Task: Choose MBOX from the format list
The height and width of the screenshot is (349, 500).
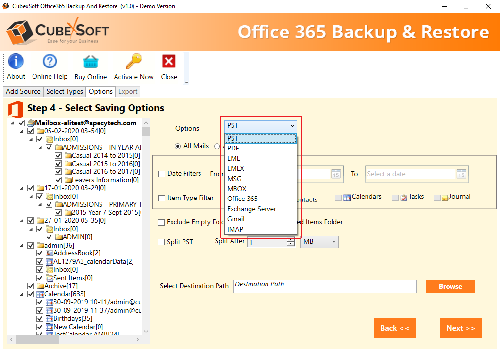Action: 261,189
